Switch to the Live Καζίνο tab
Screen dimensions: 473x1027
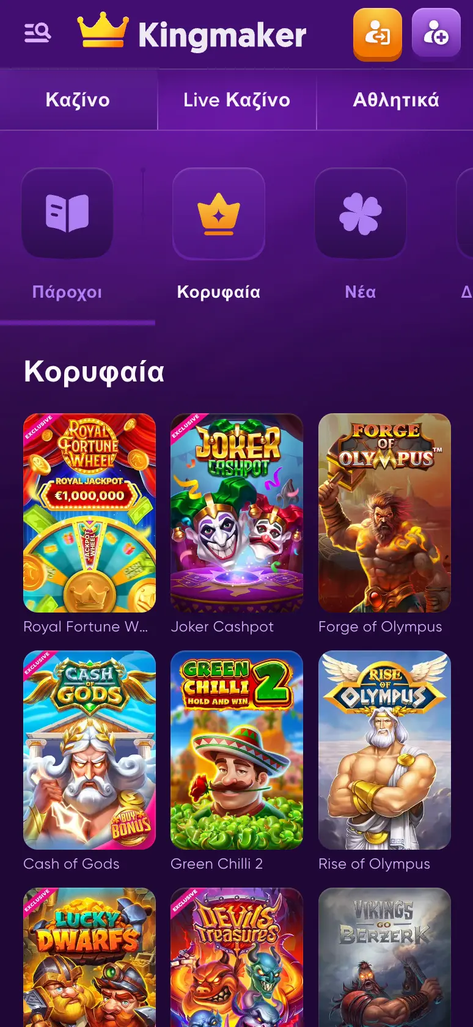237,100
